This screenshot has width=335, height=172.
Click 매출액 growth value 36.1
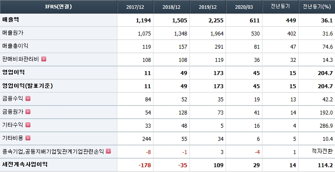(328, 21)
